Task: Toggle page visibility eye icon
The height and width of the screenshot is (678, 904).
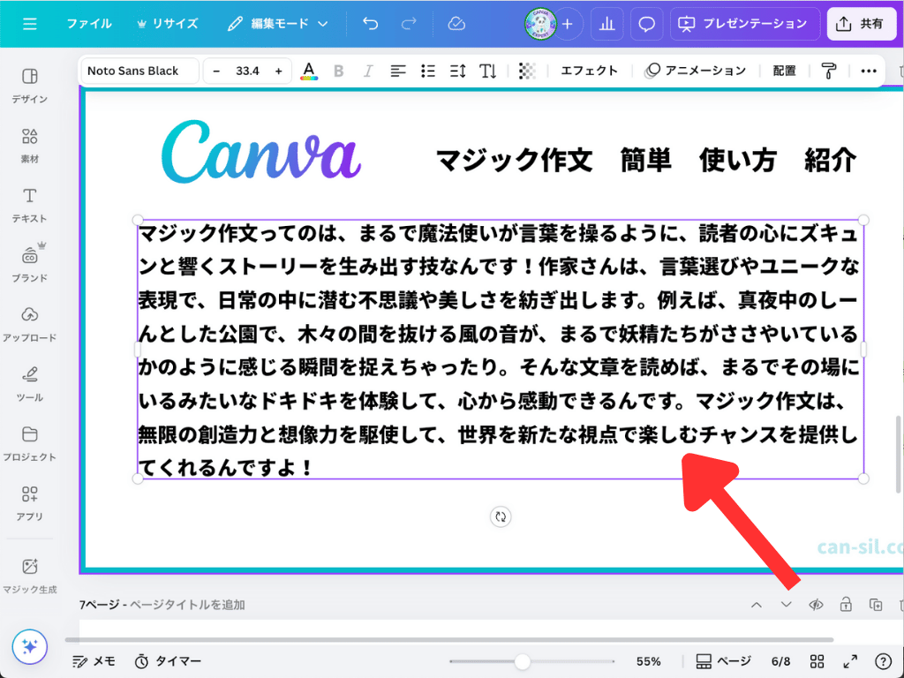Action: [816, 605]
